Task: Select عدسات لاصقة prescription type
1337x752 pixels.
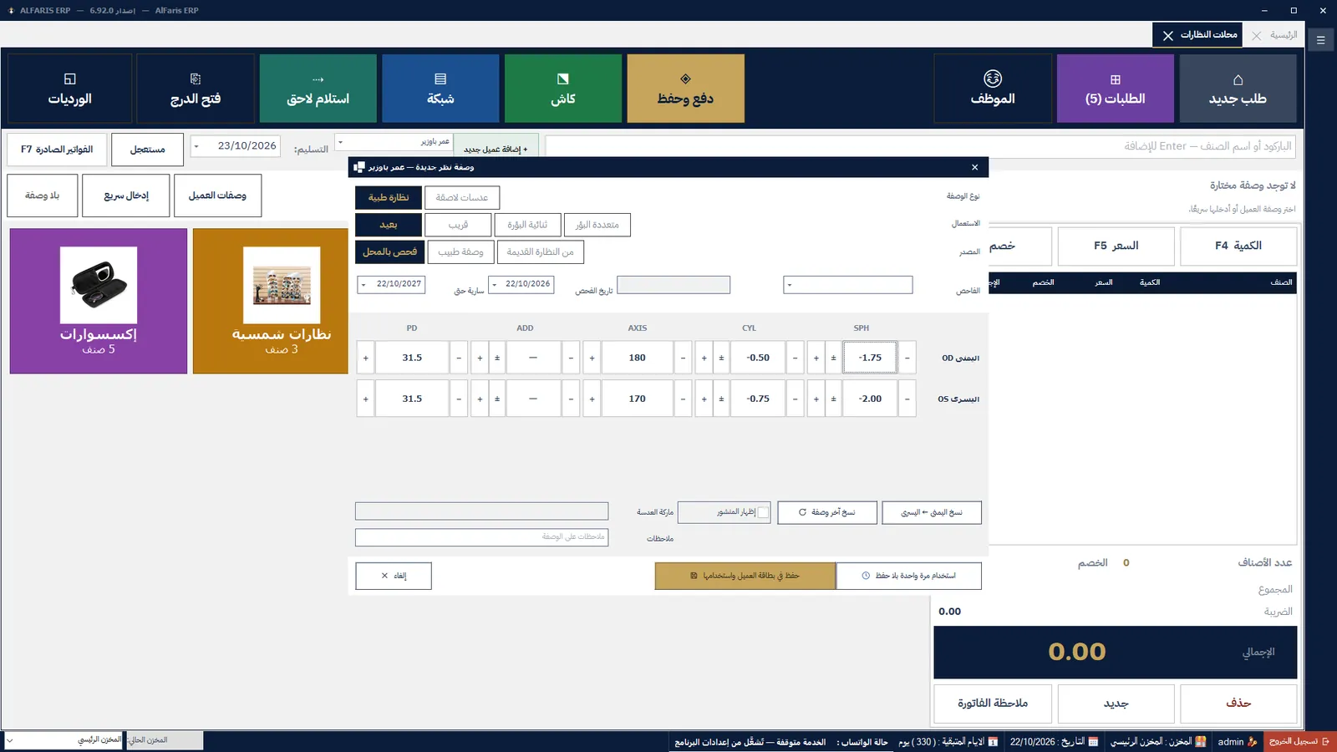Action: pos(462,198)
